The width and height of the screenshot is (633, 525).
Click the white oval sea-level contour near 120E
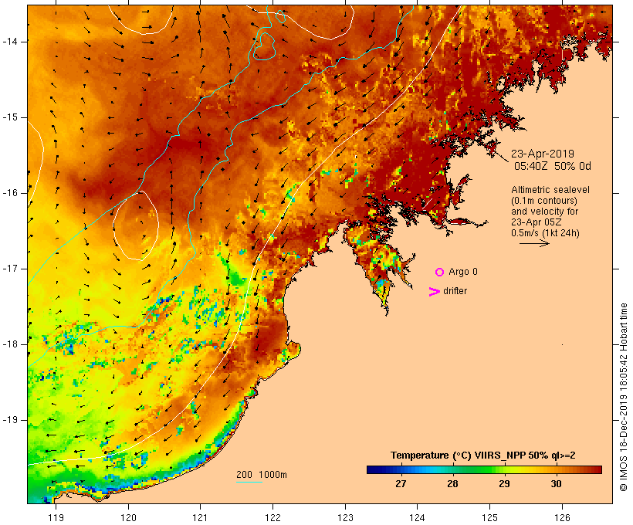[136, 225]
